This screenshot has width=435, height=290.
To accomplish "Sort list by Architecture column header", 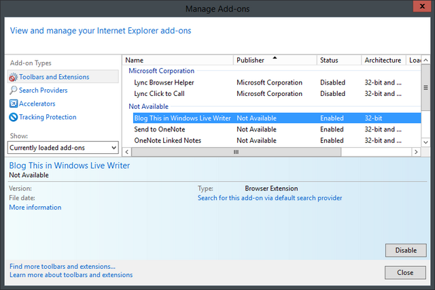I will [383, 60].
